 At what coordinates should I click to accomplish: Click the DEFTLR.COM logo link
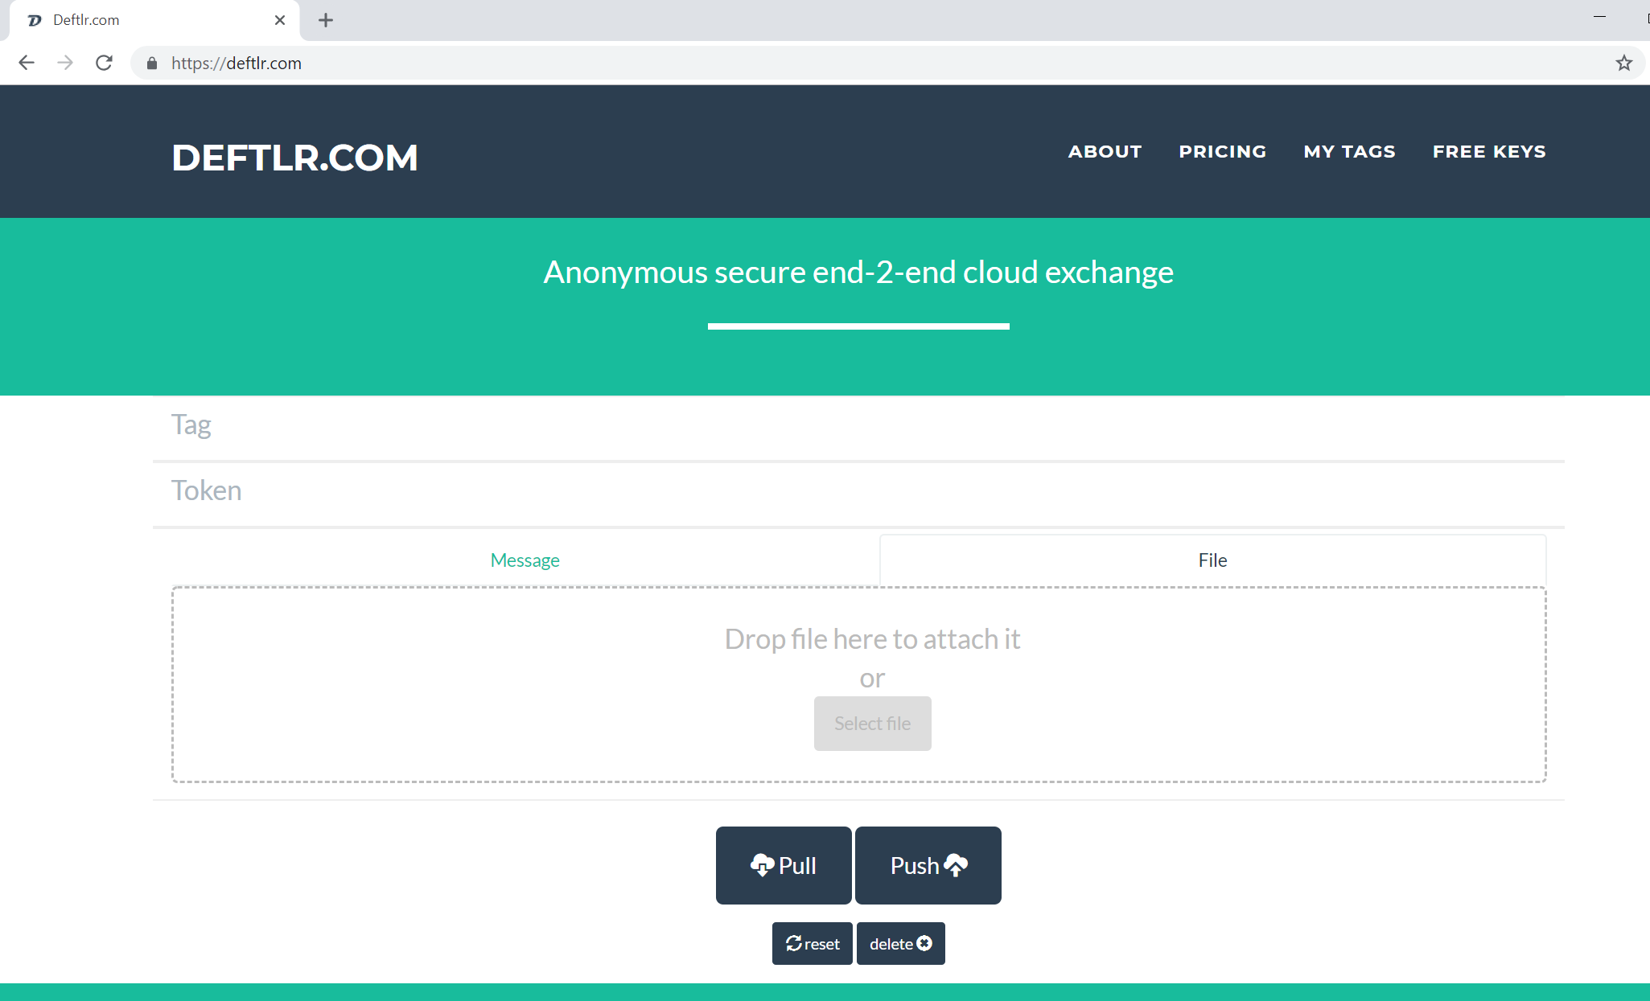tap(294, 158)
